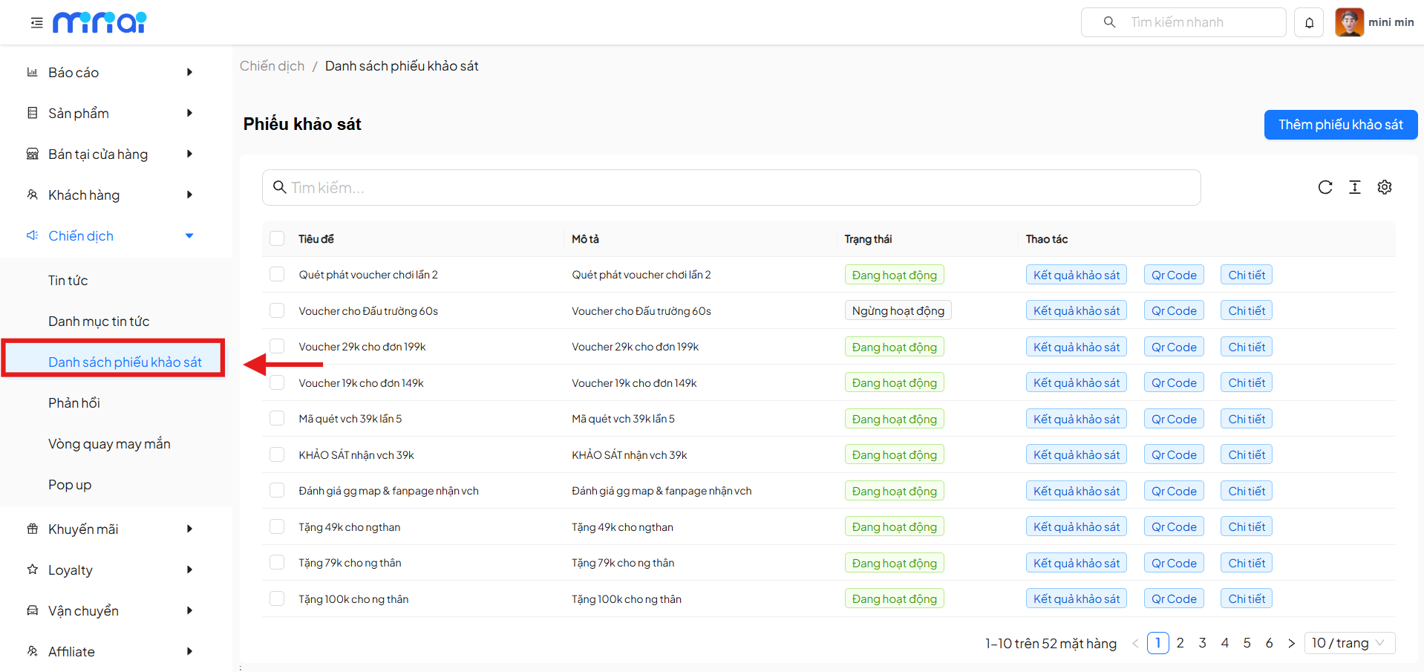Toggle the select-all header checkbox
This screenshot has width=1424, height=672.
tap(277, 238)
